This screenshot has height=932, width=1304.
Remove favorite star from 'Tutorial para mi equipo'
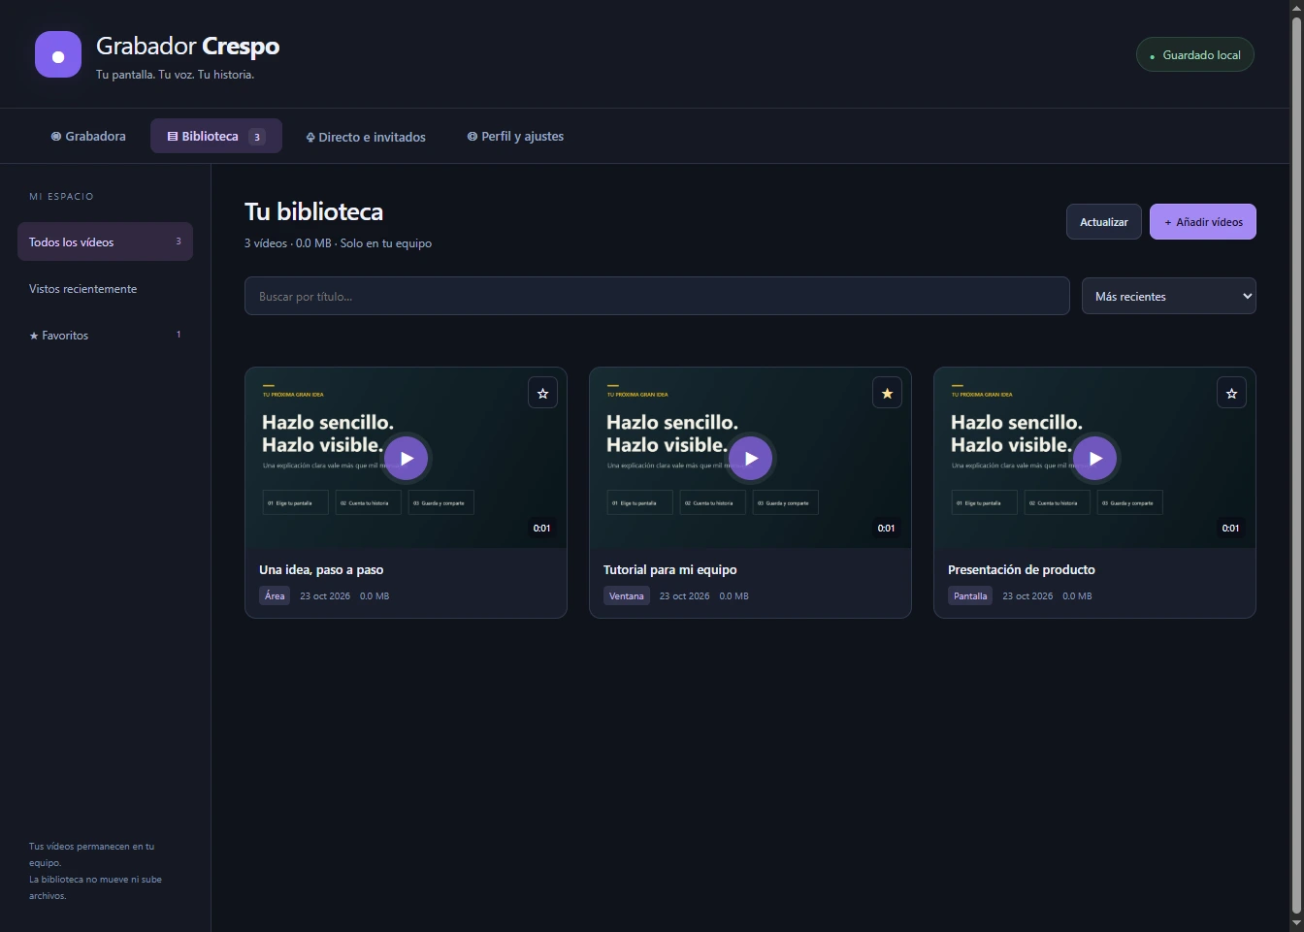pos(887,393)
